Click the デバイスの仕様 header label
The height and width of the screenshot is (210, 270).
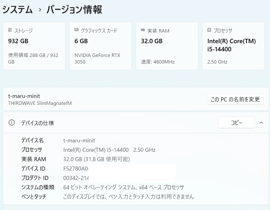pyautogui.click(x=38, y=123)
